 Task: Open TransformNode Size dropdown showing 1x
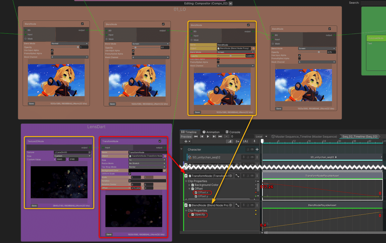[147, 160]
